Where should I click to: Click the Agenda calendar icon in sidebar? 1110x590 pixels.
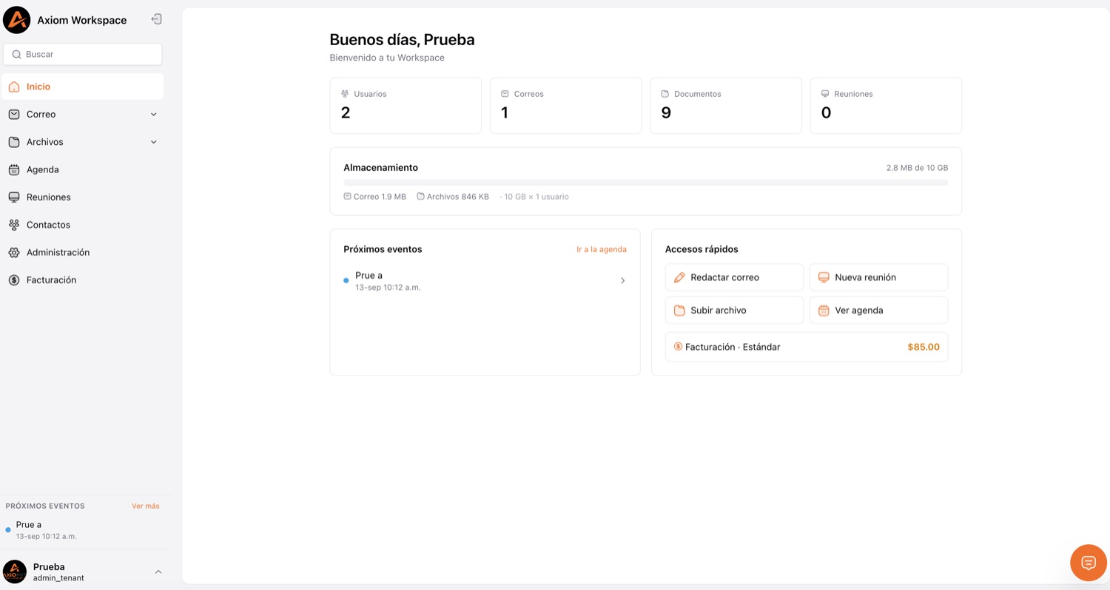click(x=14, y=169)
